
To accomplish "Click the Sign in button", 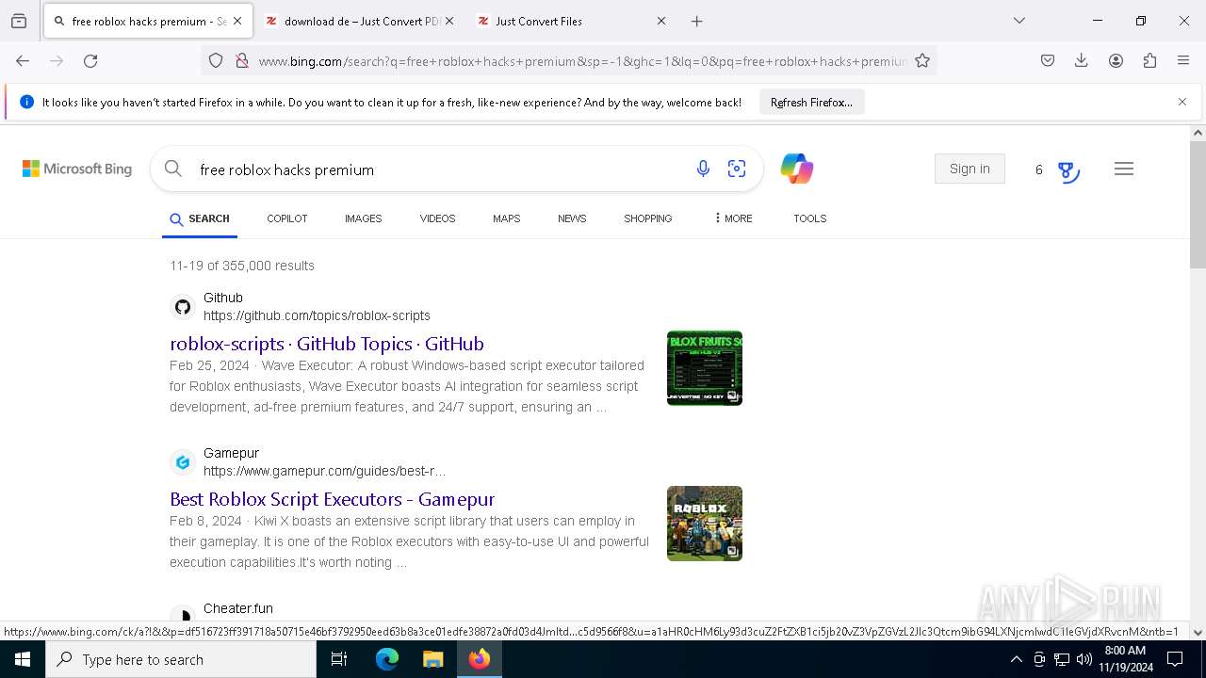I will 970,169.
